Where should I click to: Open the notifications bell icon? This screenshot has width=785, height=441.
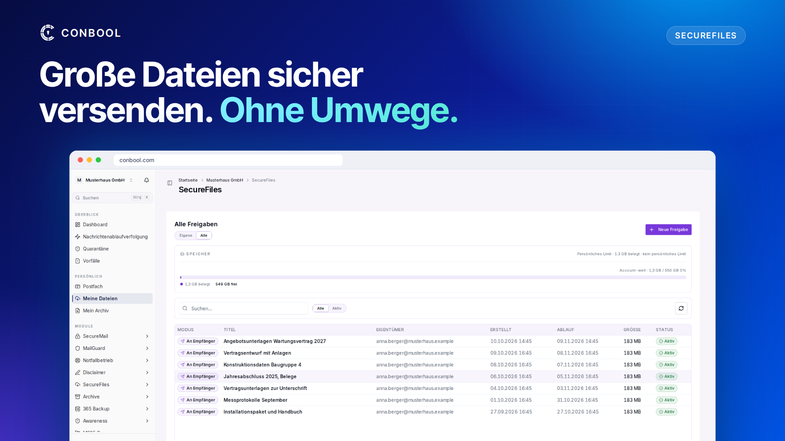pos(146,180)
